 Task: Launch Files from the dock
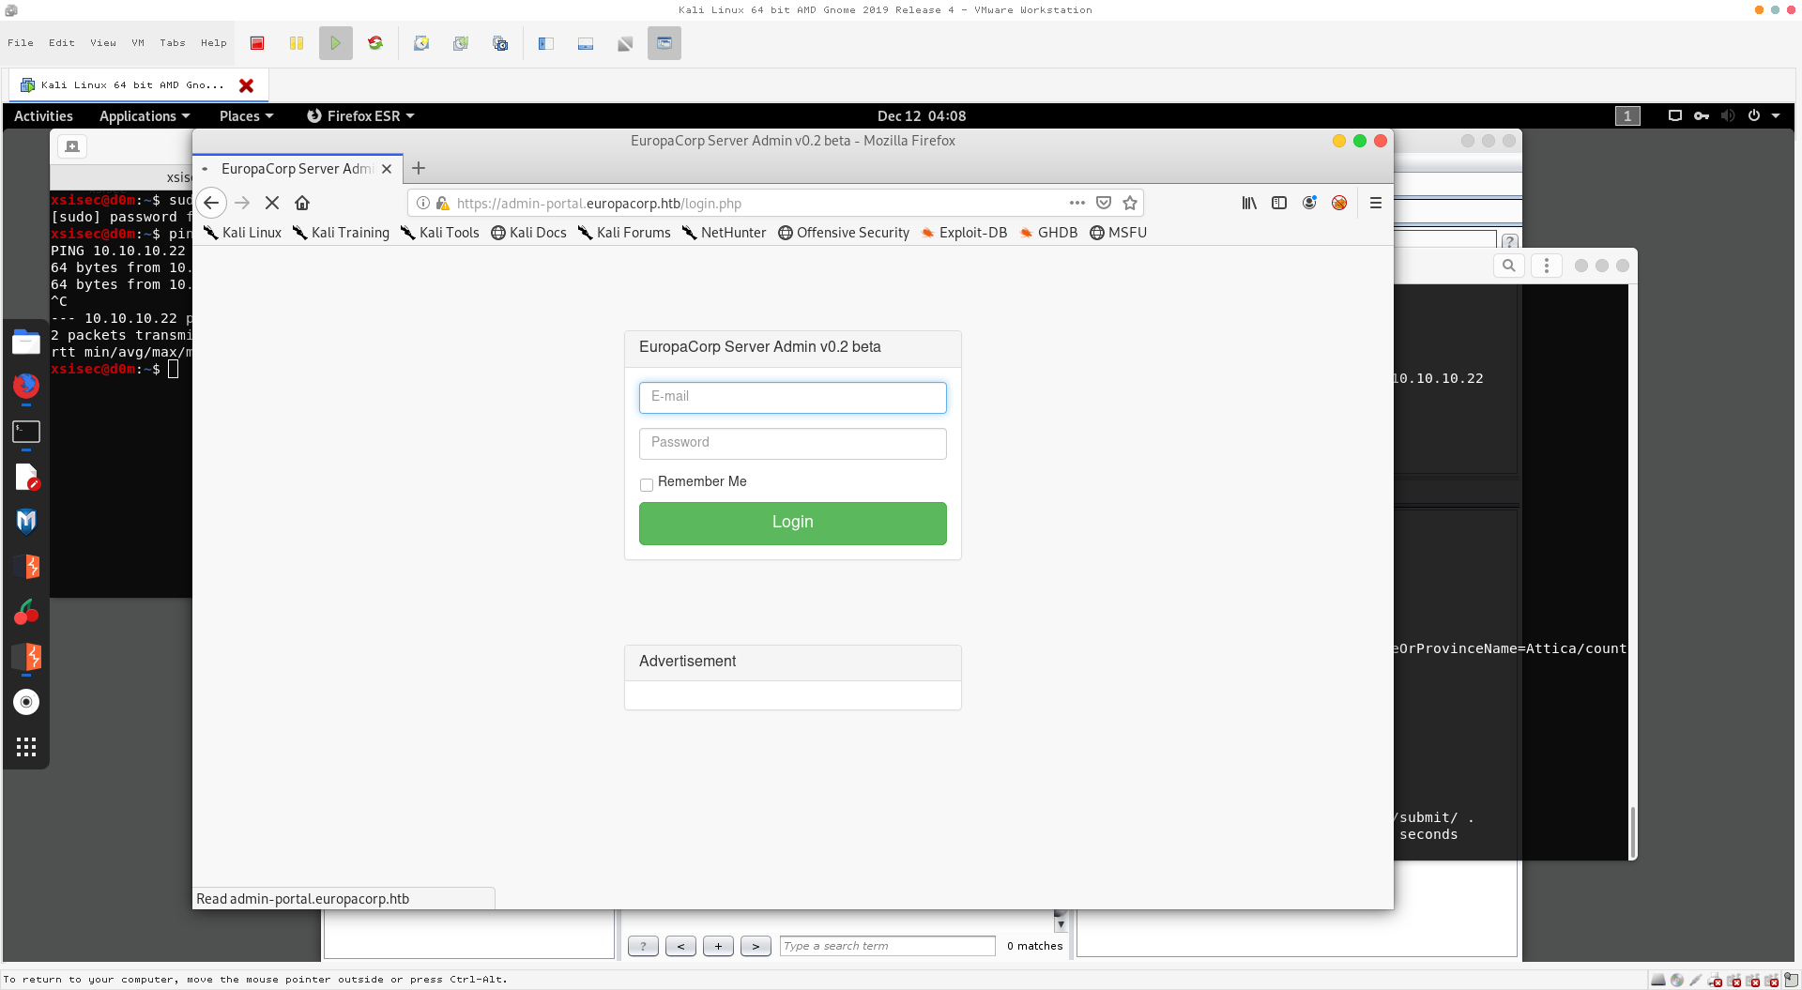coord(26,343)
